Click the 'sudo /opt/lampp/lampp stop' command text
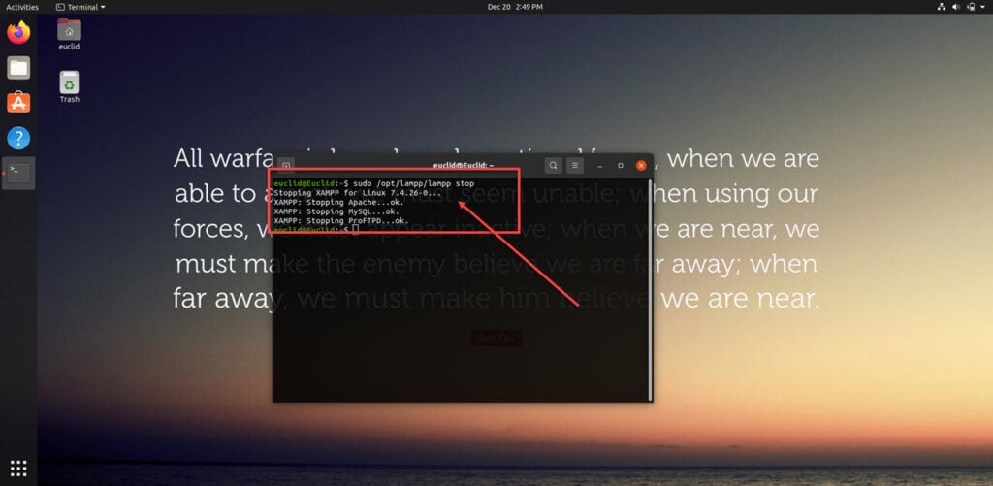The height and width of the screenshot is (486, 993). click(x=413, y=183)
